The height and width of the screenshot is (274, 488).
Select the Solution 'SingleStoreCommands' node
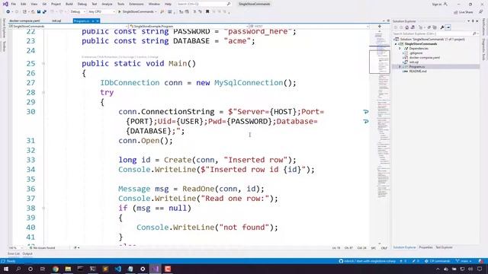pyautogui.click(x=430, y=40)
